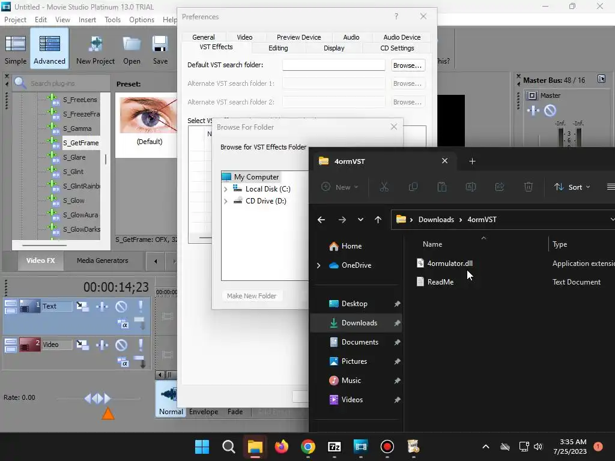Open 7-Zip from the taskbar

click(x=334, y=447)
